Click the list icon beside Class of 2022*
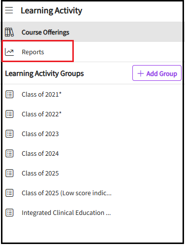 tap(9, 114)
